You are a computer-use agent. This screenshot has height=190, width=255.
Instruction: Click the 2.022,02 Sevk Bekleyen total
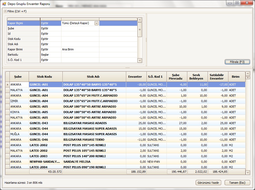coord(198,172)
